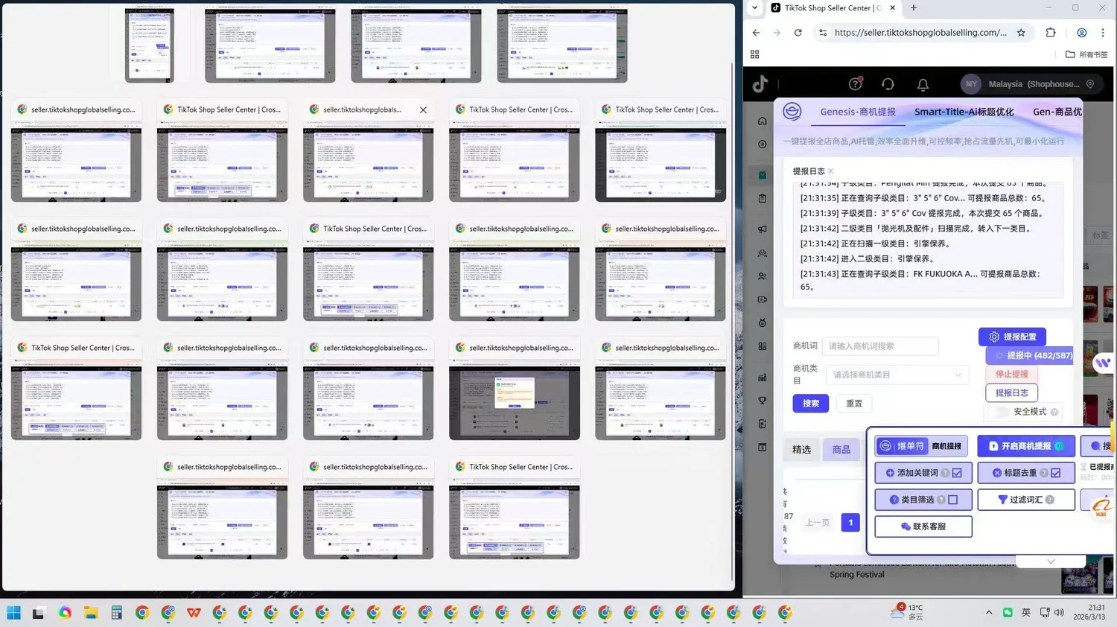Click the Genesis ingot plugin logo
The width and height of the screenshot is (1117, 627).
pos(792,112)
